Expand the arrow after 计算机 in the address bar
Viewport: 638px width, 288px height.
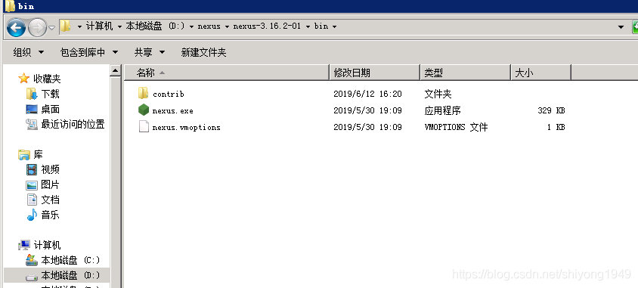click(x=119, y=27)
